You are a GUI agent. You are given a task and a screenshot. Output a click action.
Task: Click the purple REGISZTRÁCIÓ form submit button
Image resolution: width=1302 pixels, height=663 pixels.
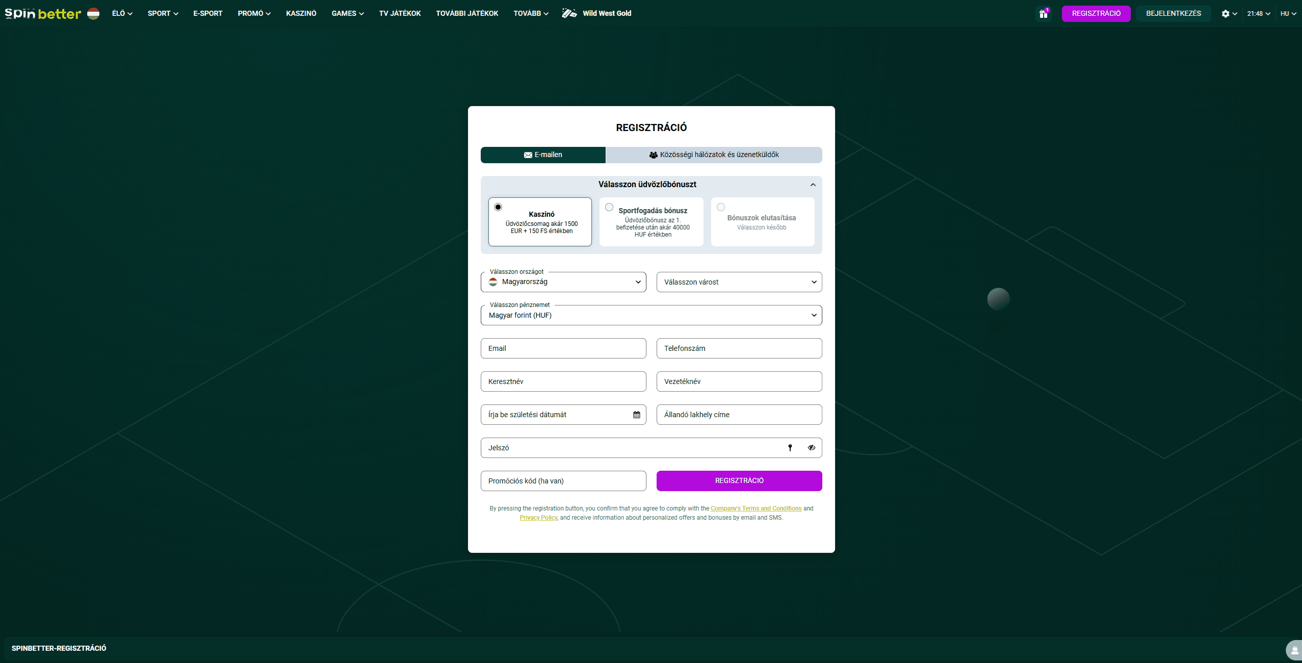tap(739, 481)
